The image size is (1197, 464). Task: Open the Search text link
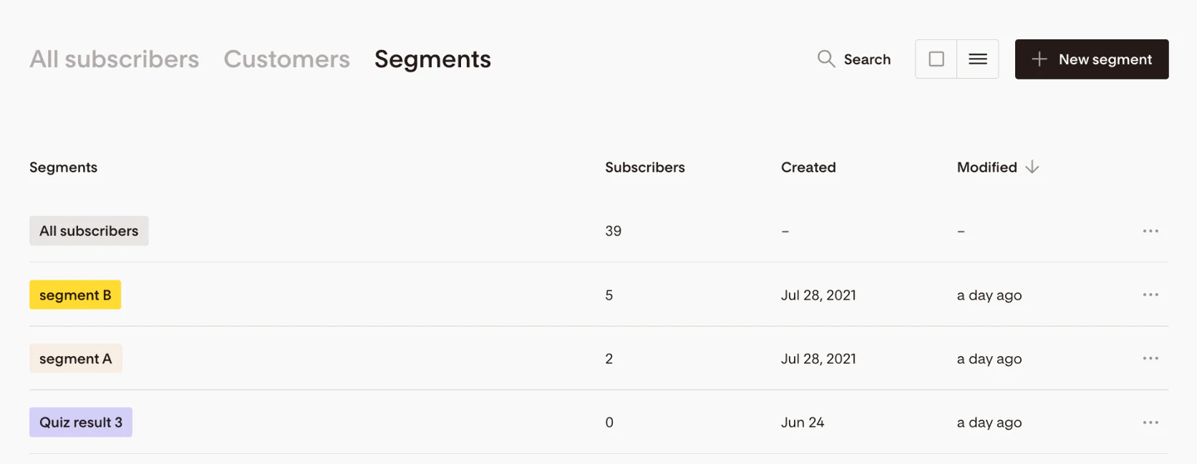(x=867, y=59)
